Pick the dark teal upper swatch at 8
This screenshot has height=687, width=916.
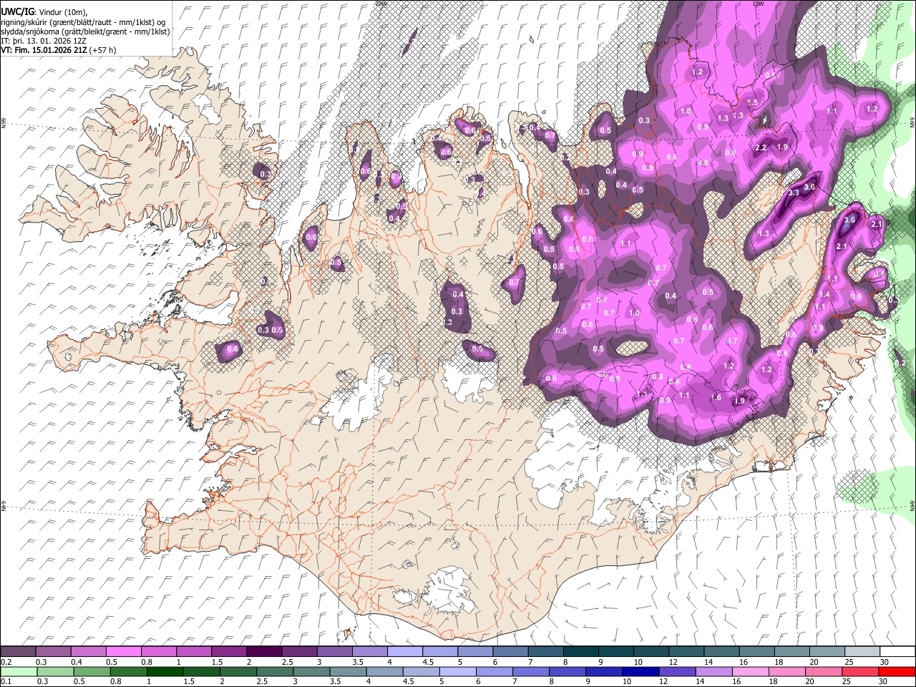click(x=580, y=652)
